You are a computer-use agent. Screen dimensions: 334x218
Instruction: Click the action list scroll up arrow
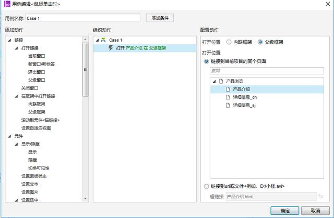85,39
